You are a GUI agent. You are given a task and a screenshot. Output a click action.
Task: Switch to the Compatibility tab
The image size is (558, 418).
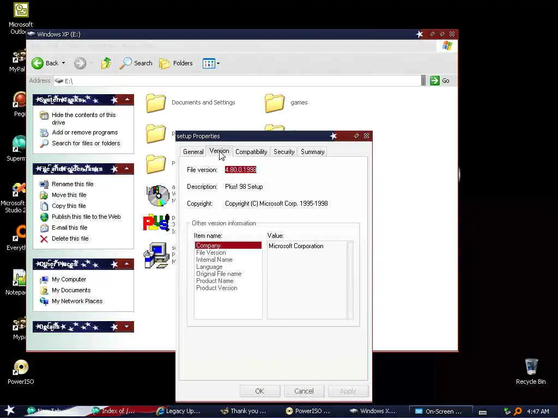coord(251,152)
